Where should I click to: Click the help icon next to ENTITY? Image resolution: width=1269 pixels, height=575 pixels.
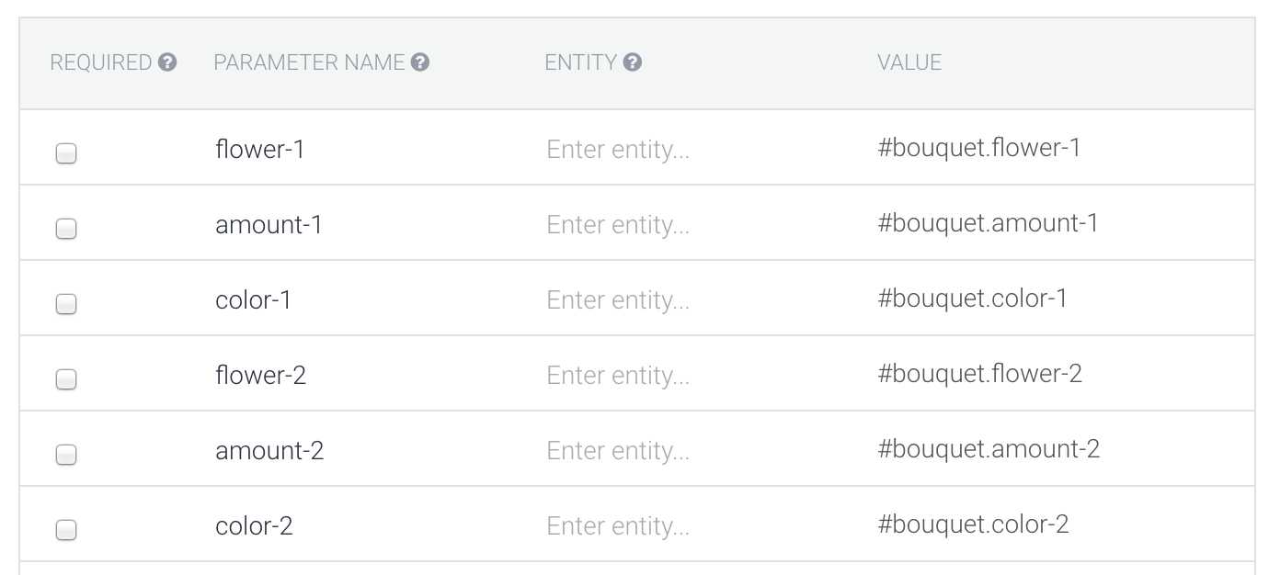point(633,62)
